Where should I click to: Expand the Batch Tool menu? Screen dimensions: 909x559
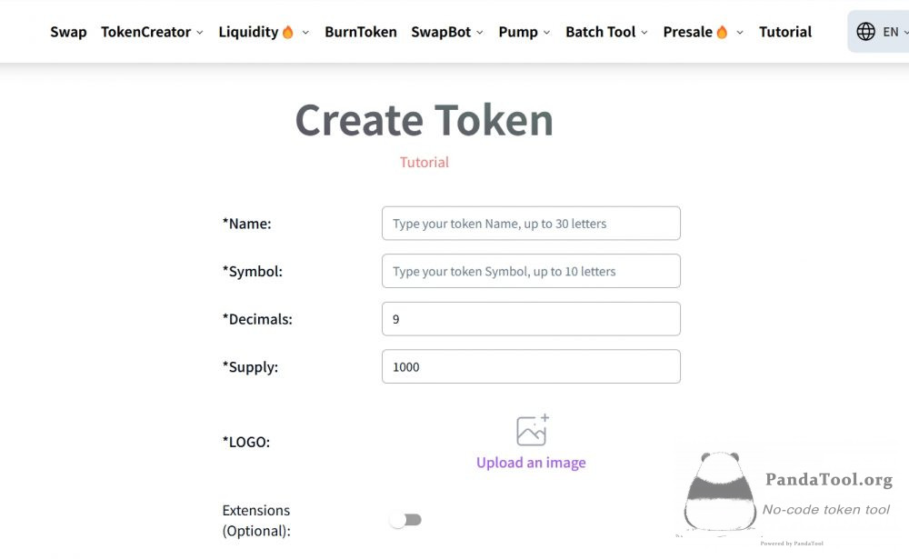tap(606, 32)
